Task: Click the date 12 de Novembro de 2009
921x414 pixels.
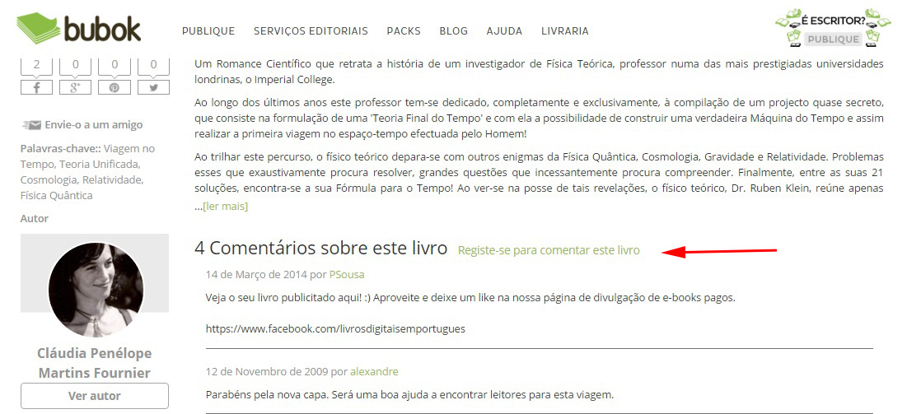Action: coord(267,372)
